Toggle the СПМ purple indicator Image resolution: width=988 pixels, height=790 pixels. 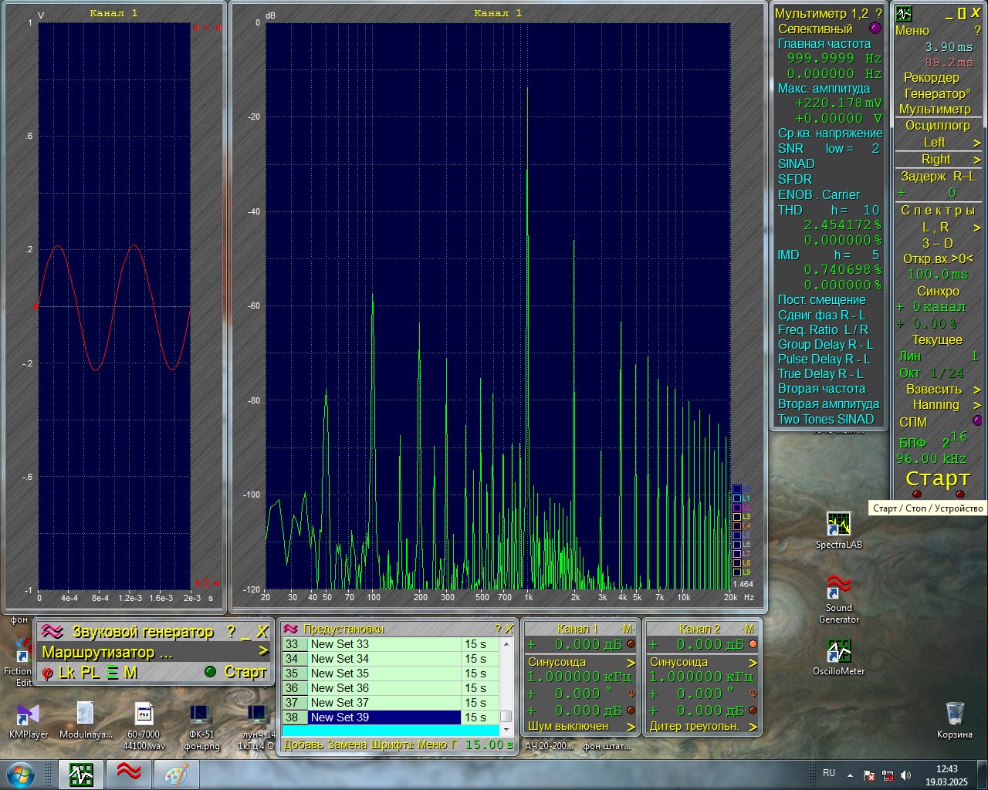[977, 421]
